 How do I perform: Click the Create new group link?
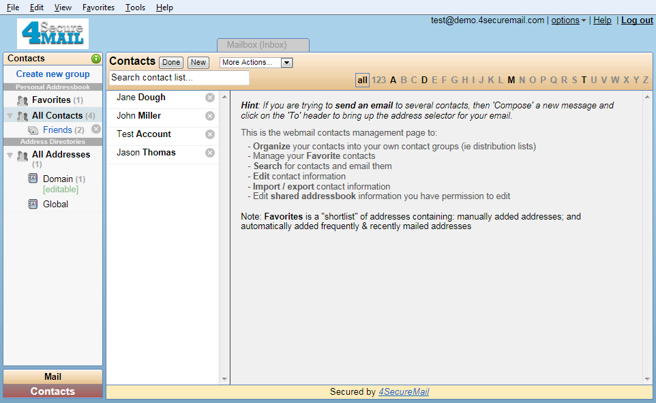point(53,74)
